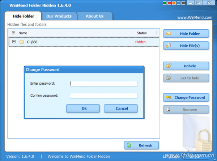Click the Change Password dialog title bar

(84, 69)
